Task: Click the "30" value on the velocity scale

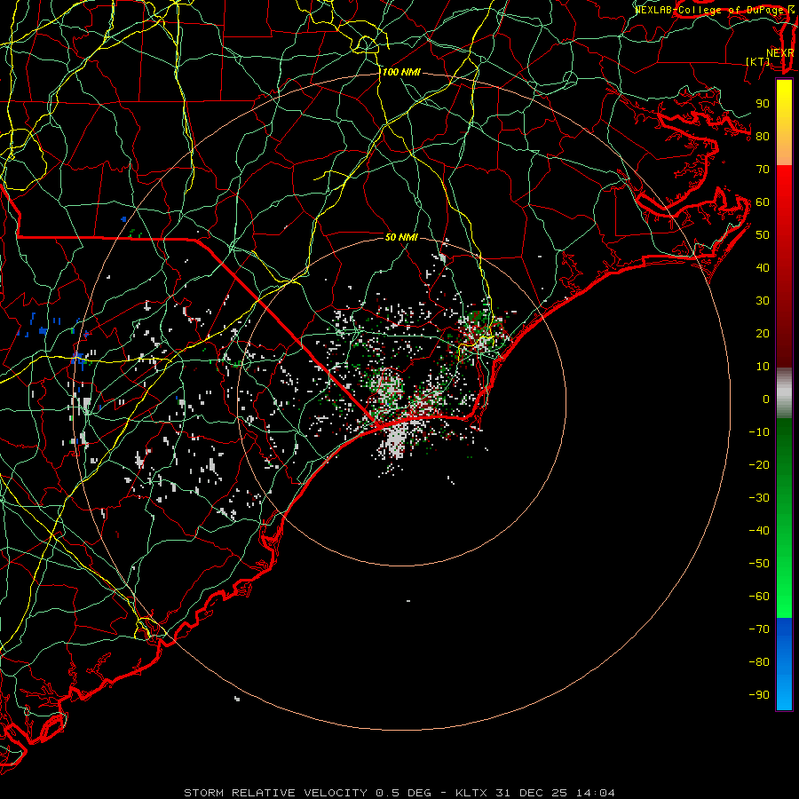Action: click(763, 301)
